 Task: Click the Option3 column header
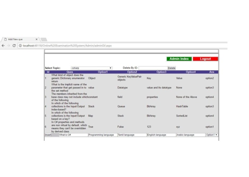pyautogui.click(x=161, y=72)
